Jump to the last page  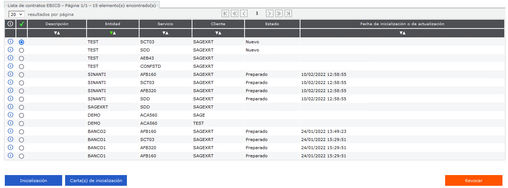[x=288, y=14]
